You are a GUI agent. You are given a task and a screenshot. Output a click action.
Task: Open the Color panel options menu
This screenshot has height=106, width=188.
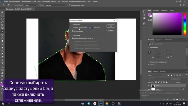coord(187,11)
